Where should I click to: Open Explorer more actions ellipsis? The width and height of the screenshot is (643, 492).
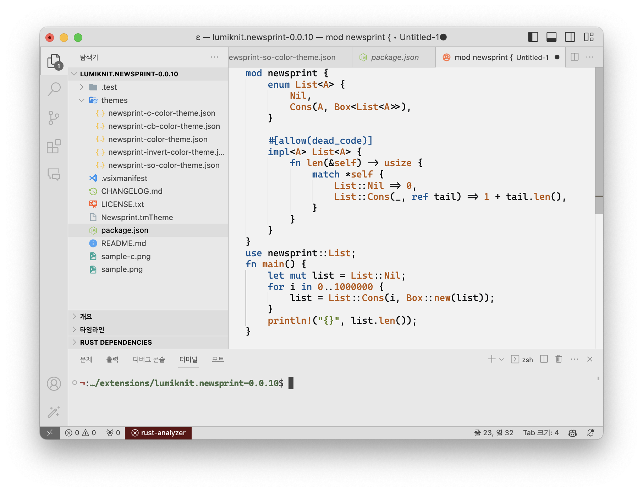214,57
